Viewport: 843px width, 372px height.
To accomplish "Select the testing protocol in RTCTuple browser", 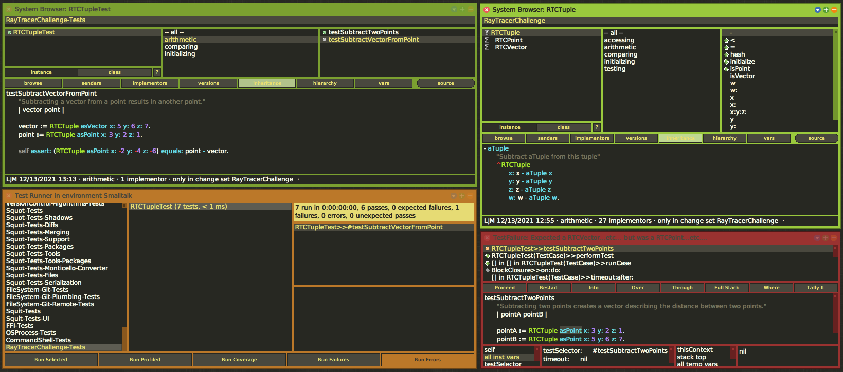I will (x=660, y=69).
